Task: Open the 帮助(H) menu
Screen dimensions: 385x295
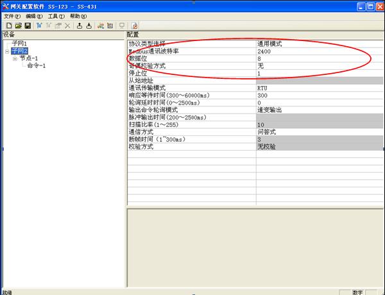Action: pyautogui.click(x=78, y=16)
